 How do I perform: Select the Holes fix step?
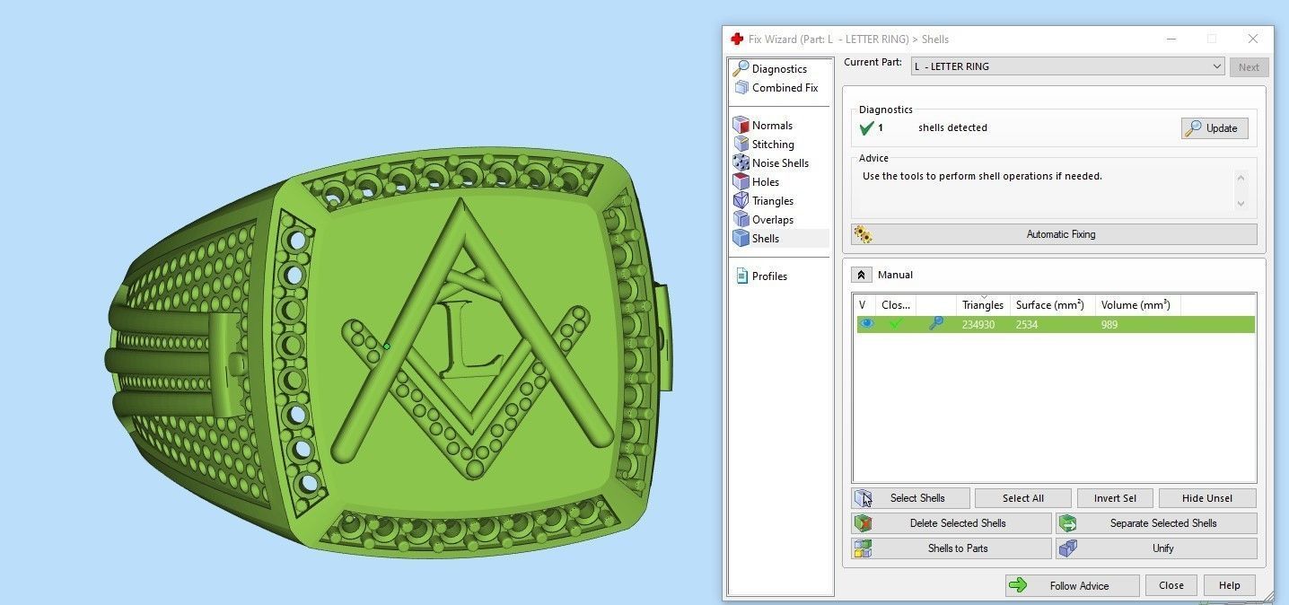766,182
